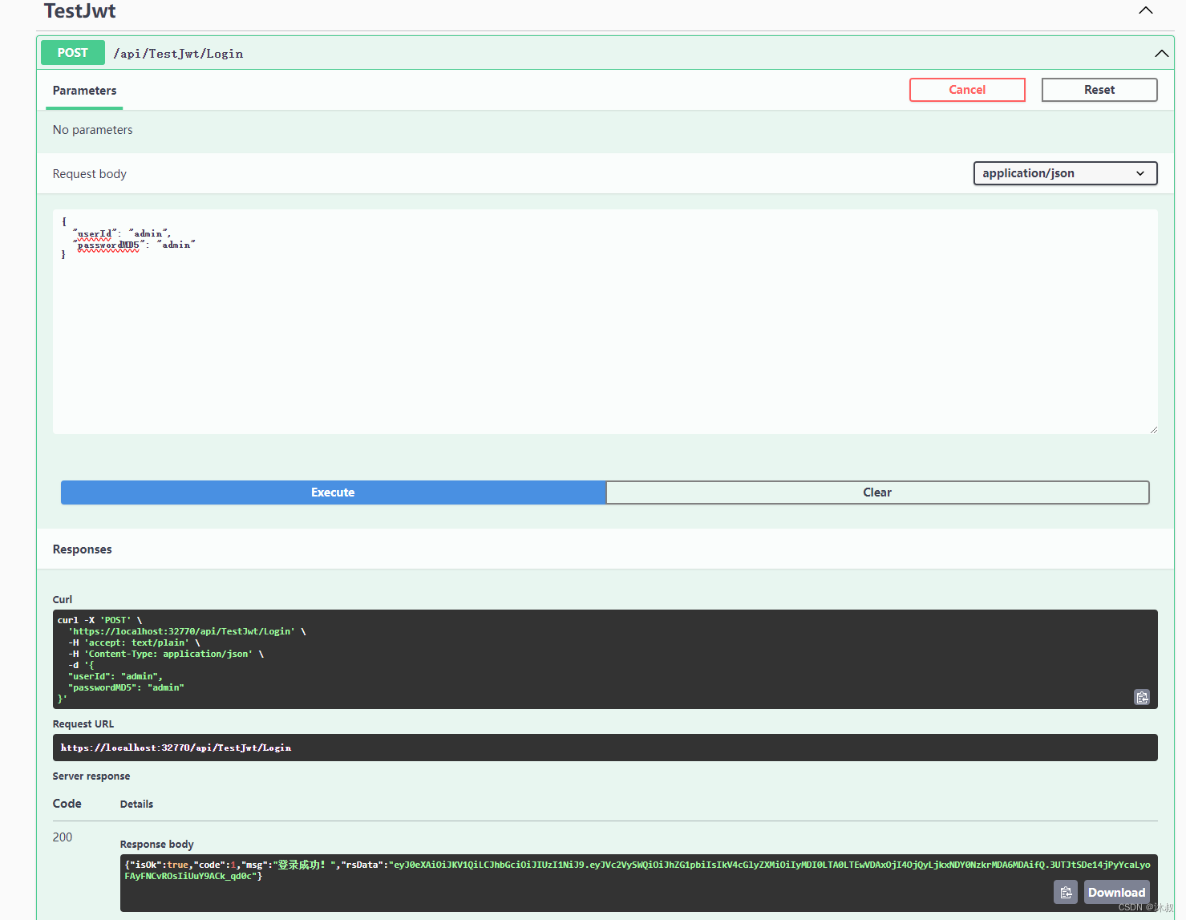This screenshot has height=920, width=1186.
Task: Clear the response with Clear button
Action: [877, 492]
